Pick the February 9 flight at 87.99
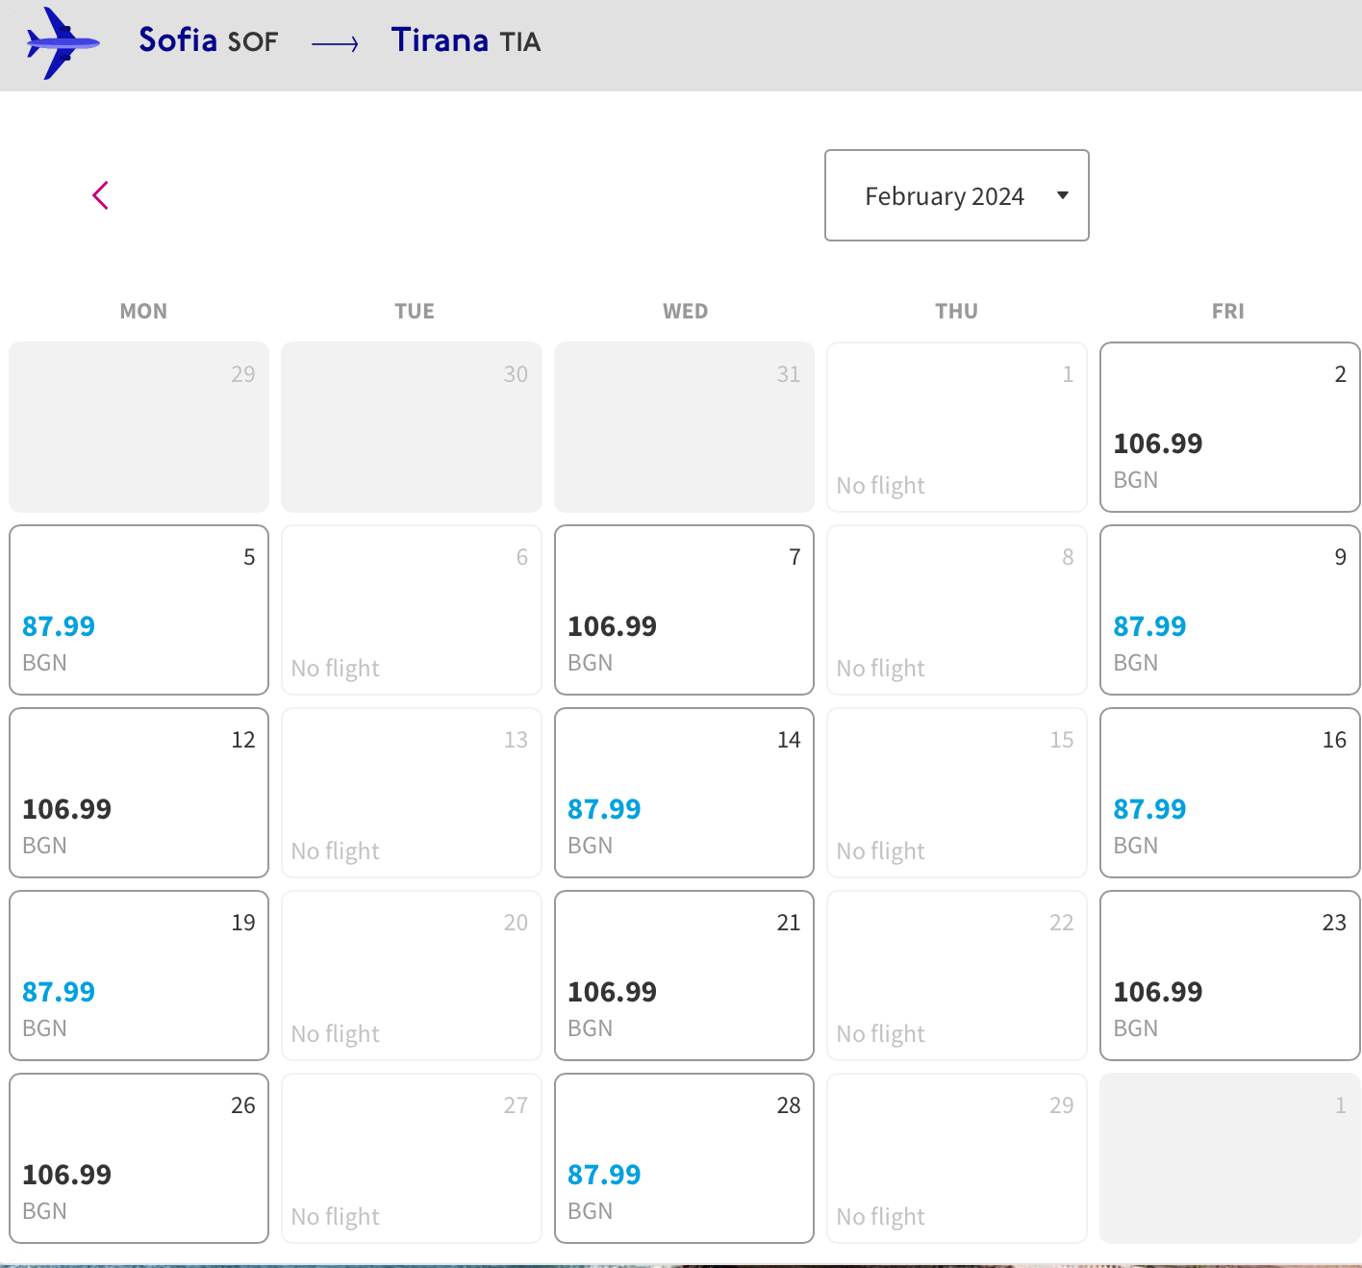Viewport: 1362px width, 1268px height. point(1229,610)
